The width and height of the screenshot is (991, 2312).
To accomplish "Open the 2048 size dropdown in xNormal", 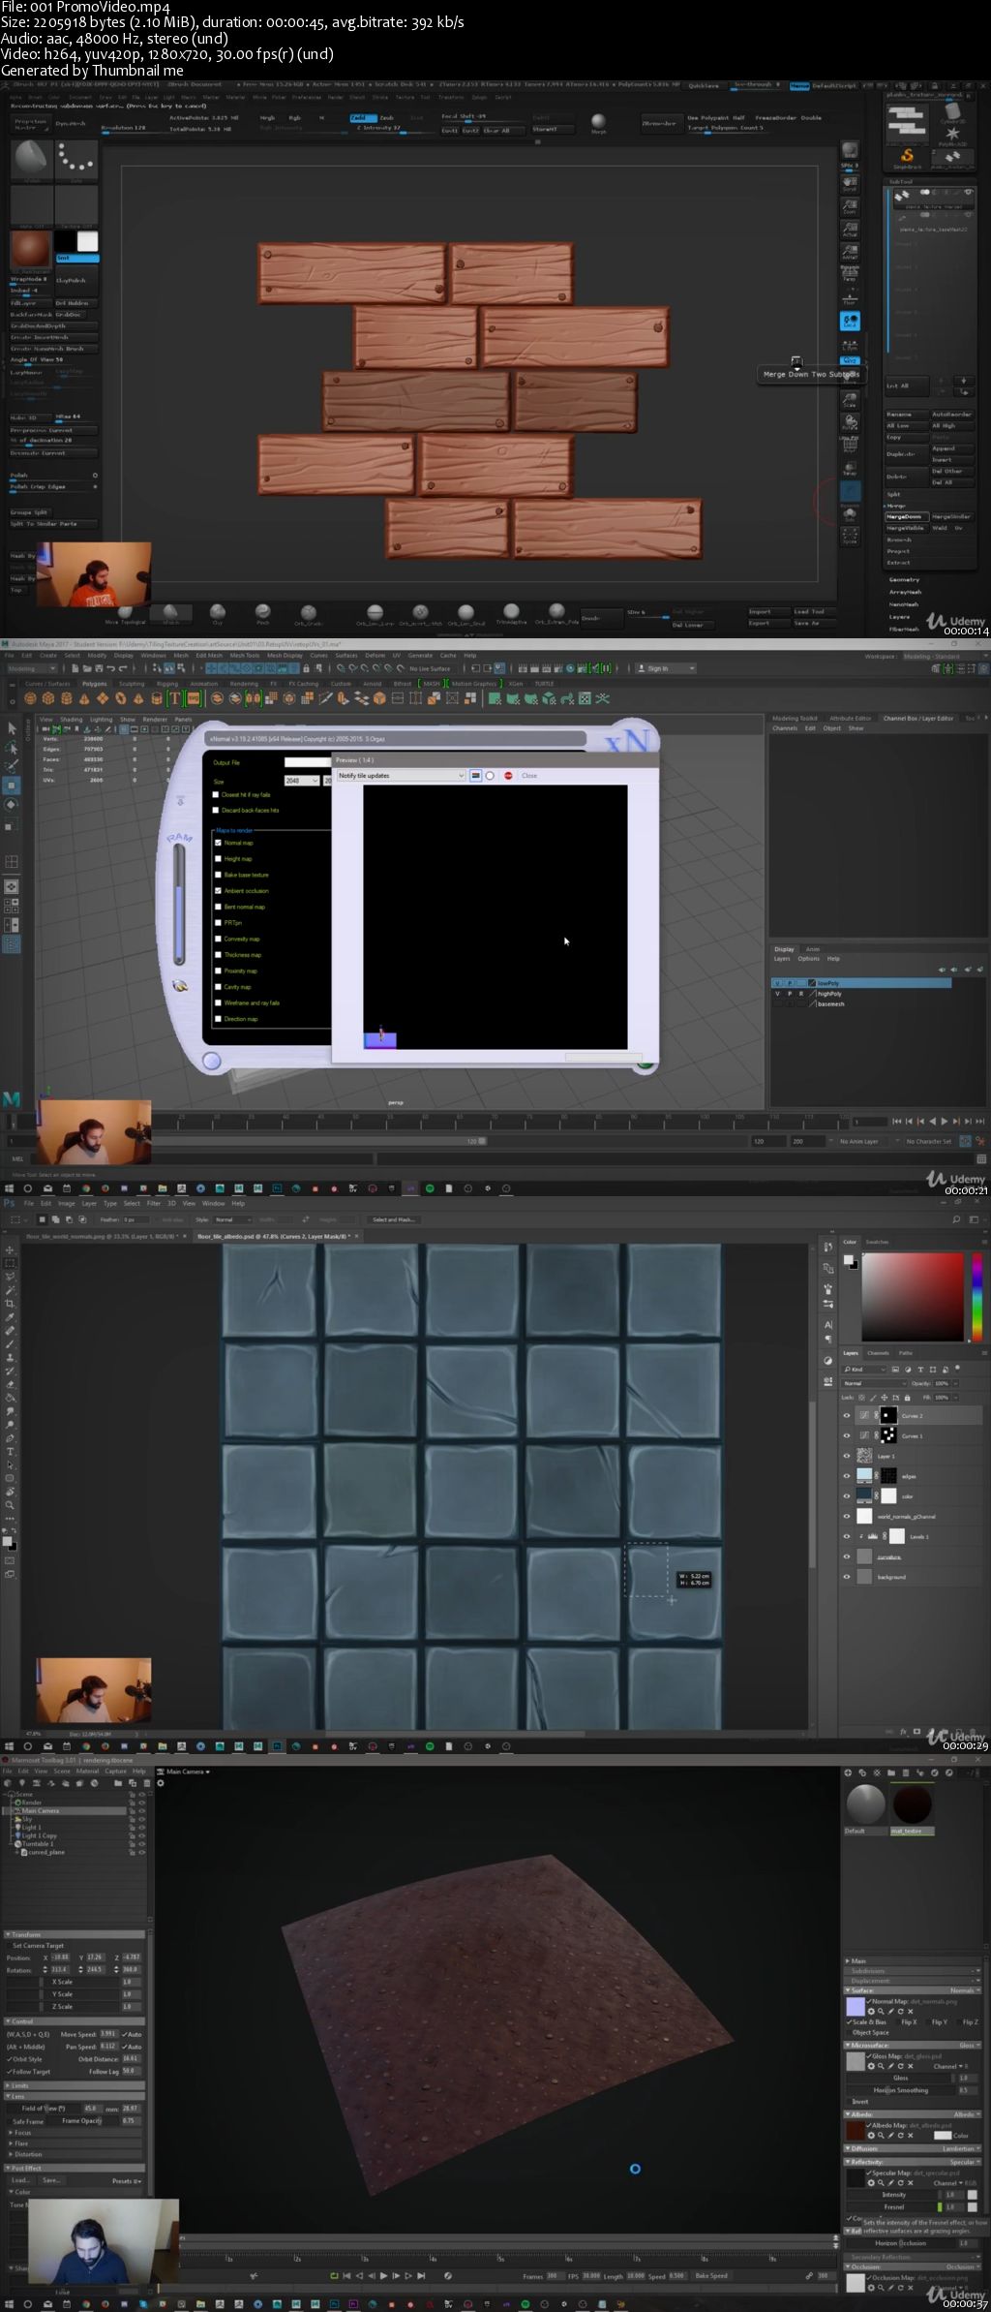I will (302, 781).
